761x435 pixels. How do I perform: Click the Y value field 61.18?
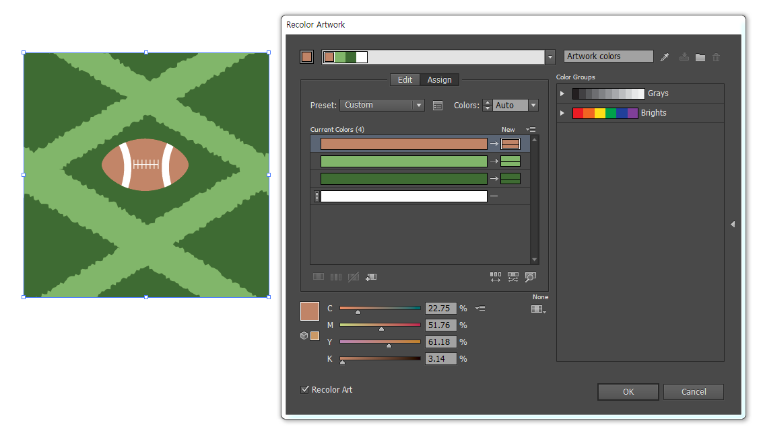coord(440,342)
